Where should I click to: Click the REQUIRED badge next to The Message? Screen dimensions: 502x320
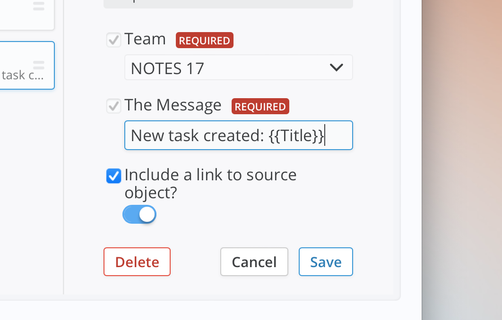pos(260,106)
